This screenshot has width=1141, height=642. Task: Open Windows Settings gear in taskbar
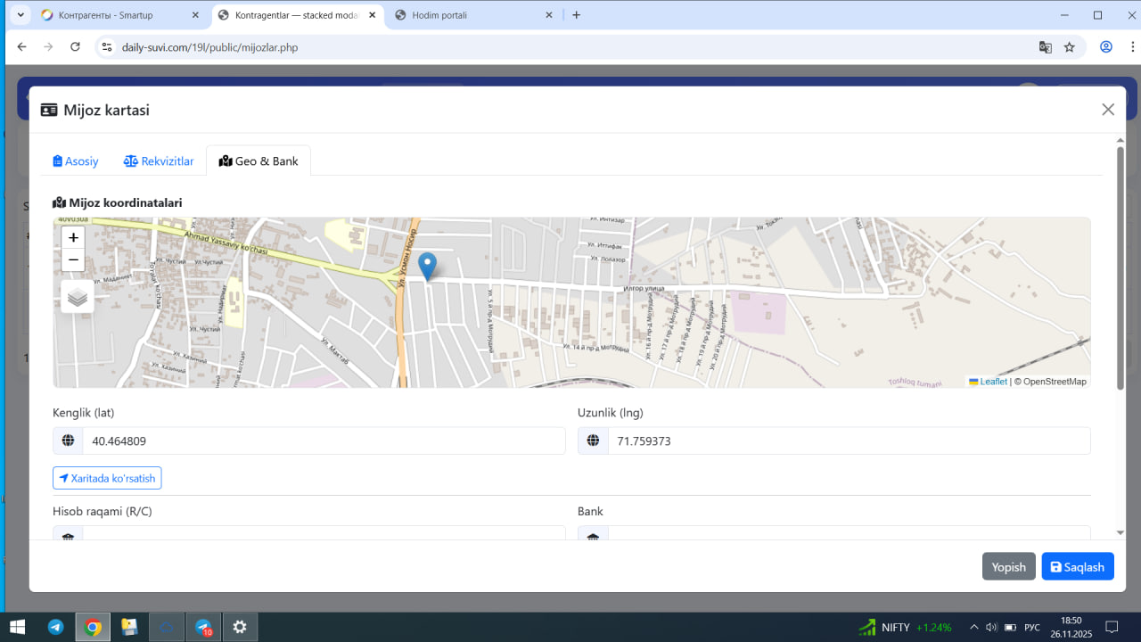(x=240, y=627)
